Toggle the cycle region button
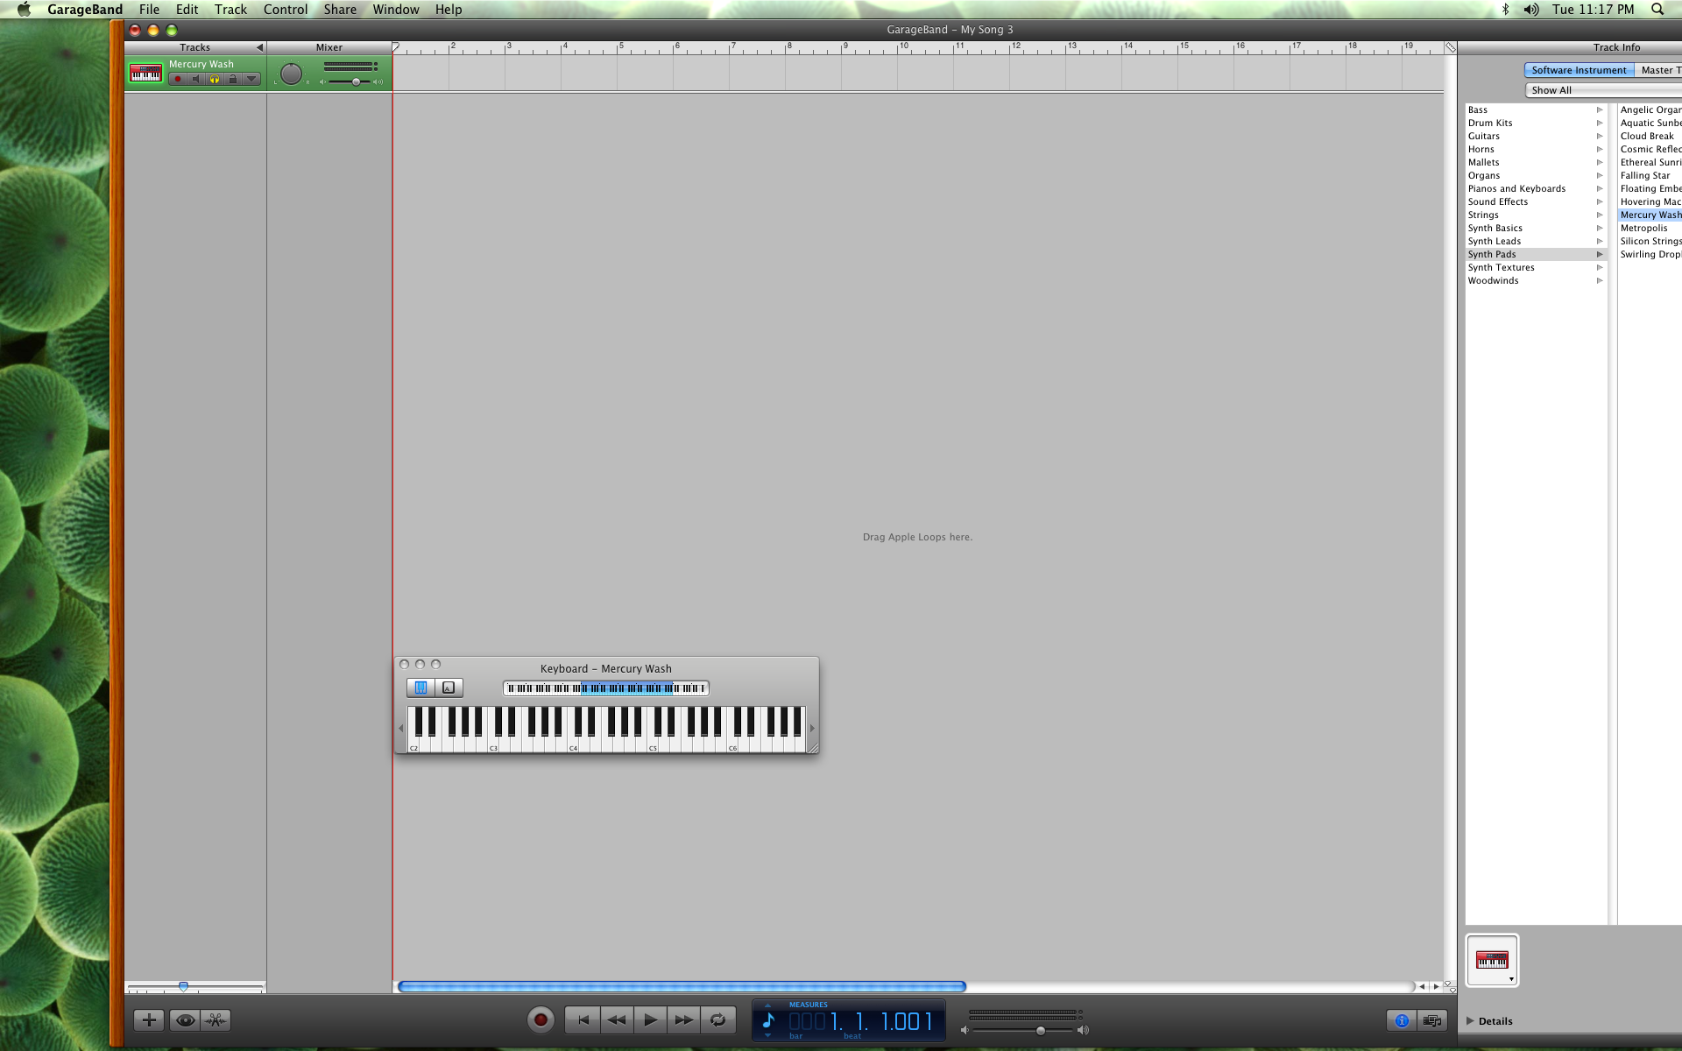Image resolution: width=1682 pixels, height=1051 pixels. [x=717, y=1019]
